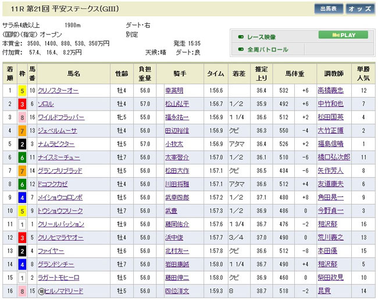Click the green bullet icon beside レース映像
378x300 pixels.
point(241,37)
